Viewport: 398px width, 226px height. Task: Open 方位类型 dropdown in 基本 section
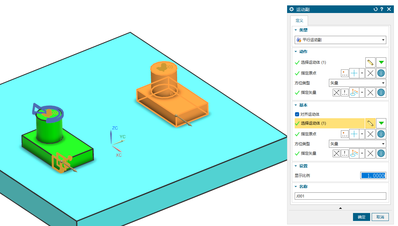coord(357,144)
